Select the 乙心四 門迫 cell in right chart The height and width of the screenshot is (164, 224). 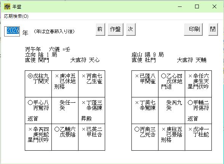point(171,84)
